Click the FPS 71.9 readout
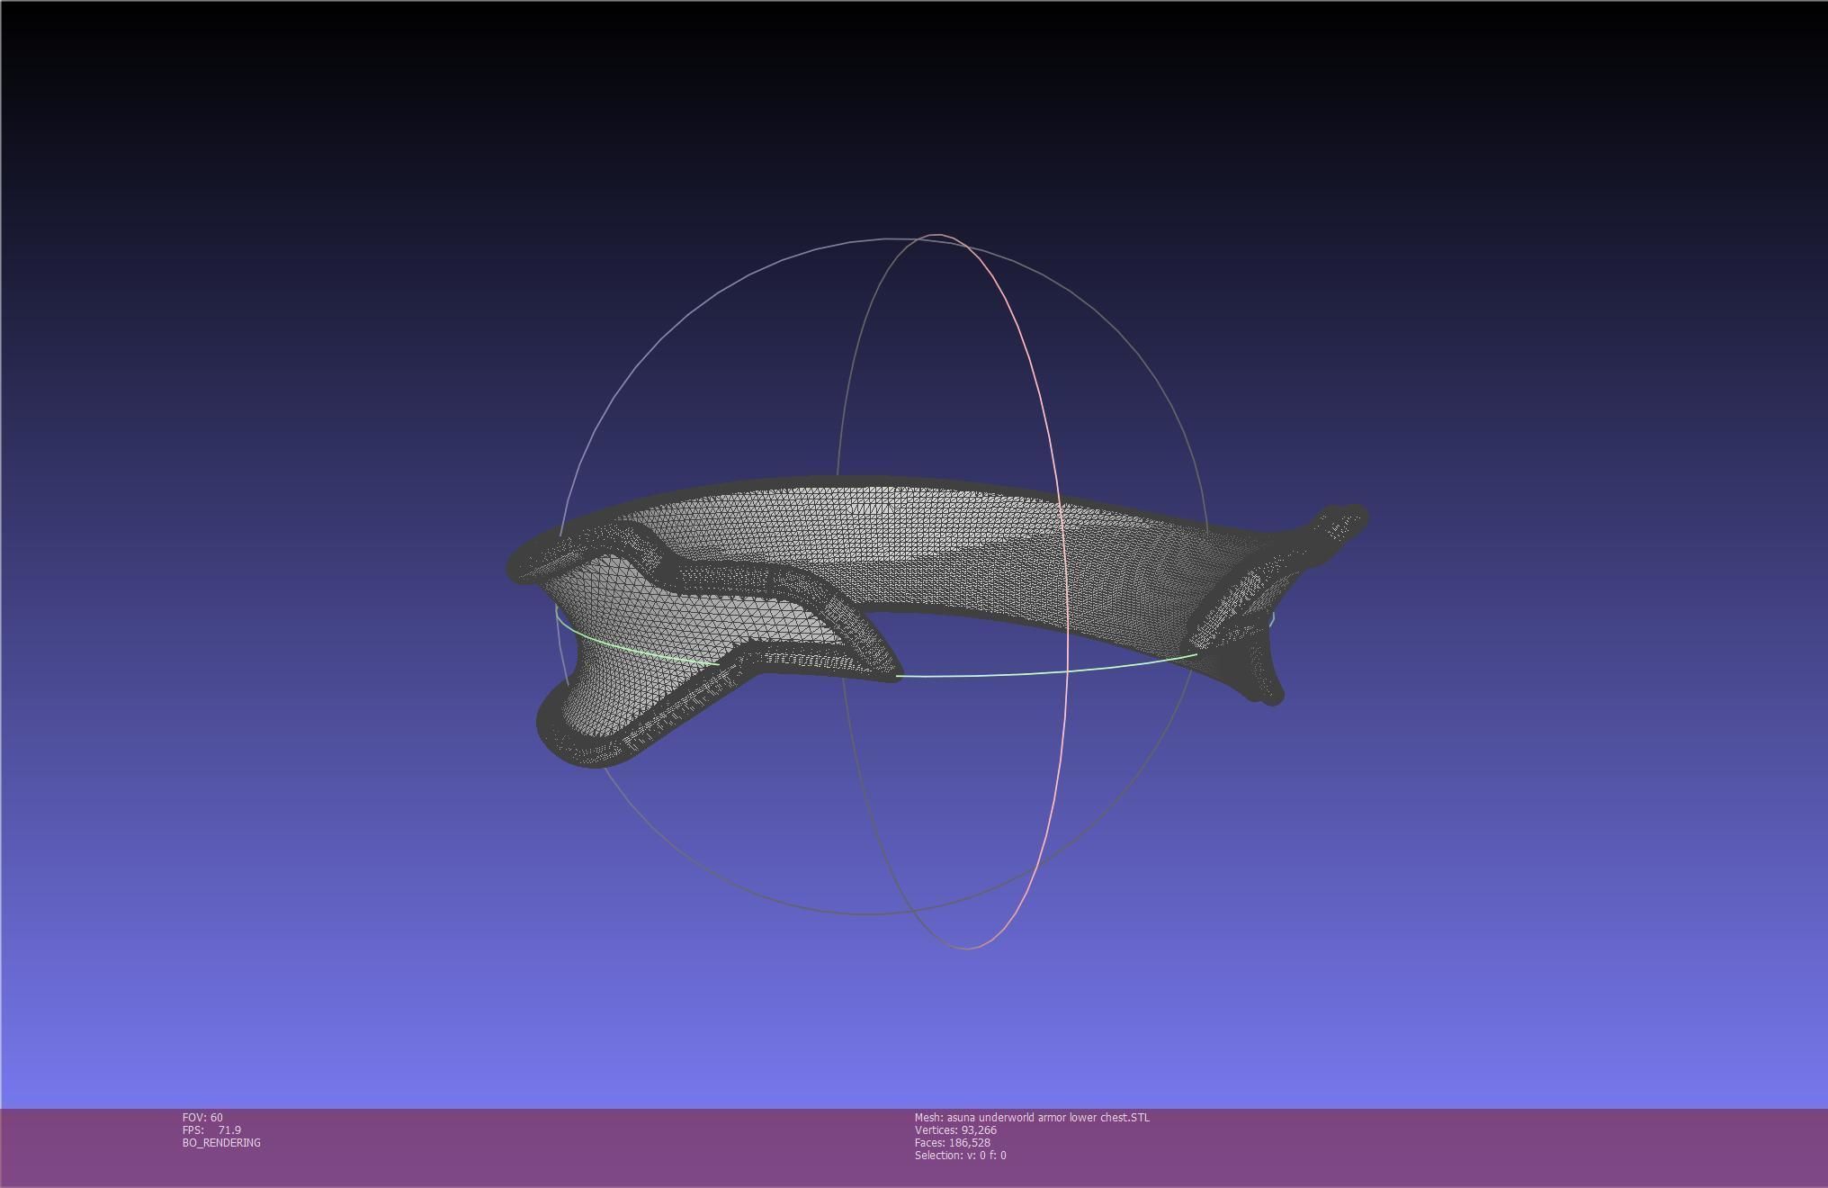The width and height of the screenshot is (1828, 1188). [211, 1129]
